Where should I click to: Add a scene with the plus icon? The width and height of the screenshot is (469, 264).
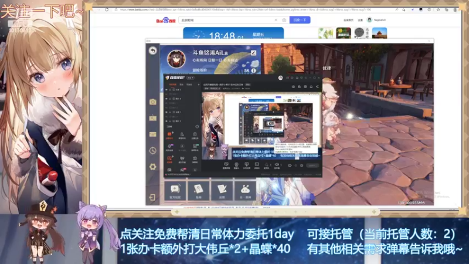[198, 84]
